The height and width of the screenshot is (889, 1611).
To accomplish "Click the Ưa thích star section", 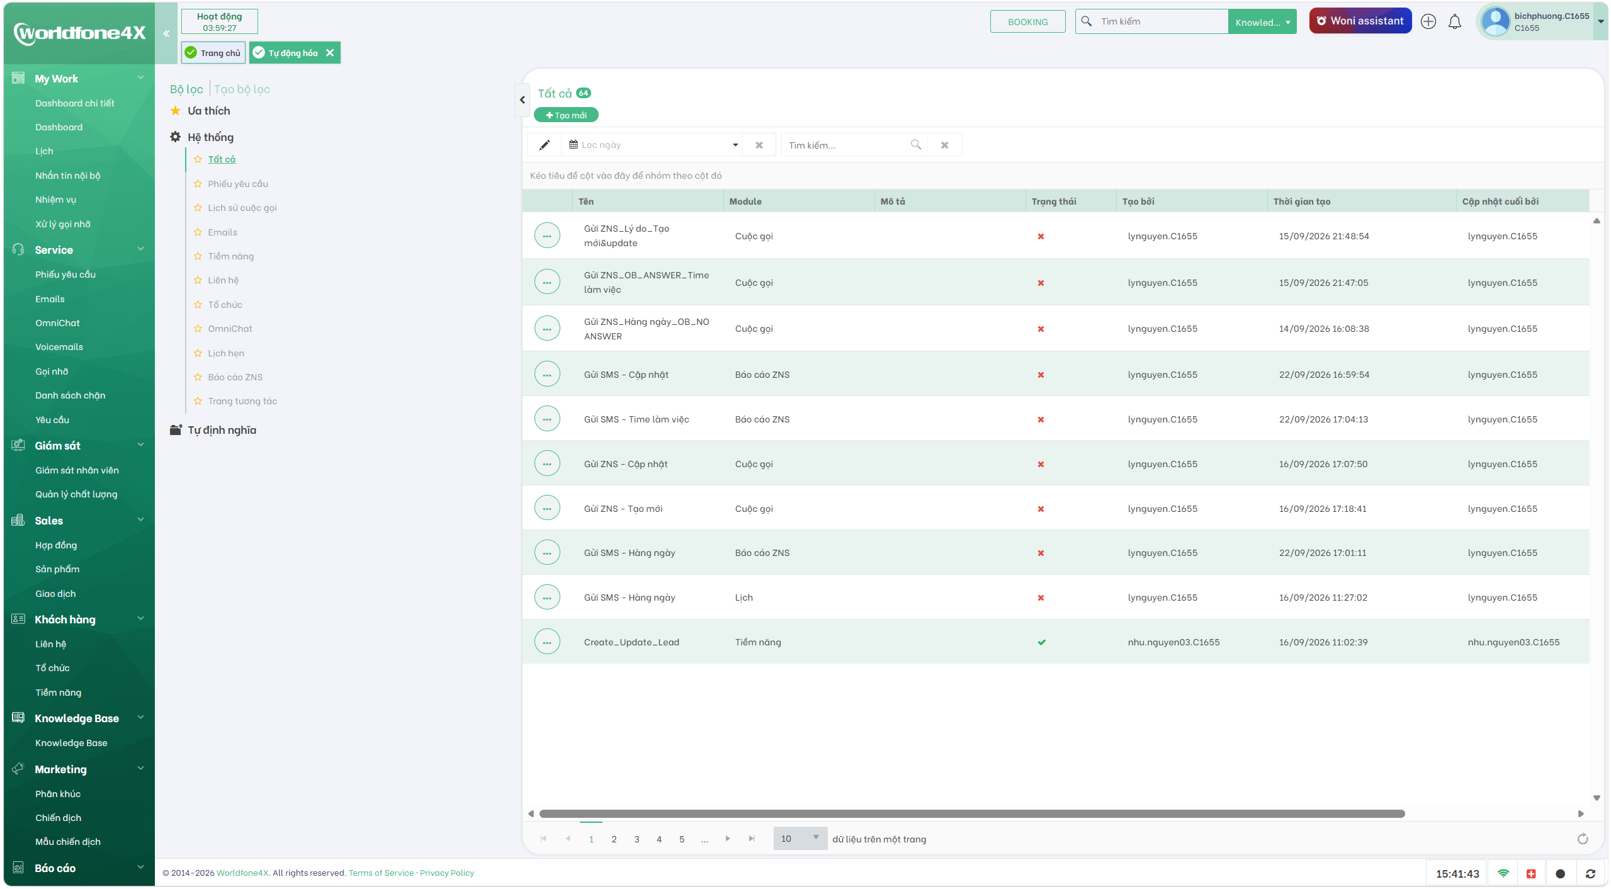I will tap(200, 111).
